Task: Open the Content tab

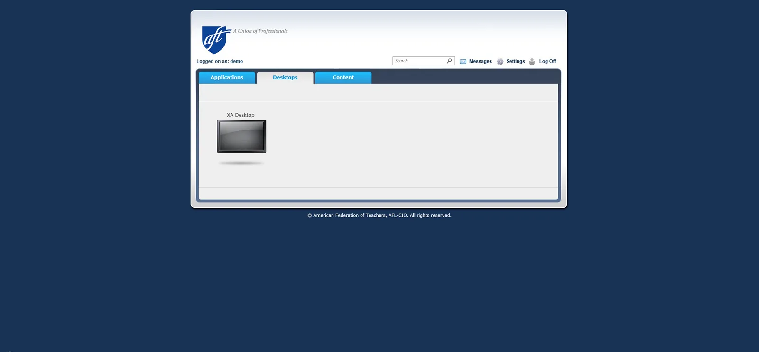Action: point(343,78)
